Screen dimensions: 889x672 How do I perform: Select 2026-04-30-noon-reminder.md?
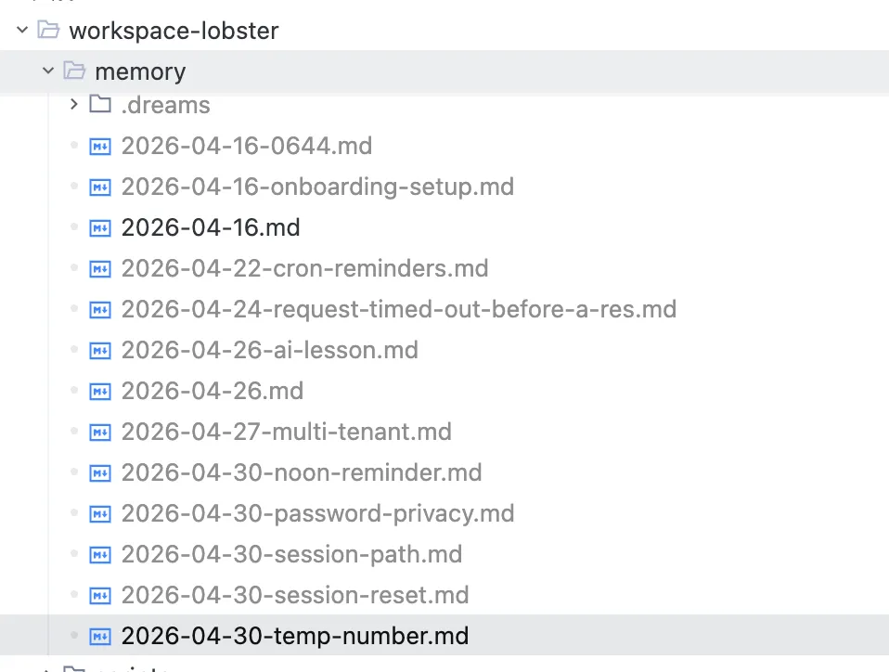(302, 472)
